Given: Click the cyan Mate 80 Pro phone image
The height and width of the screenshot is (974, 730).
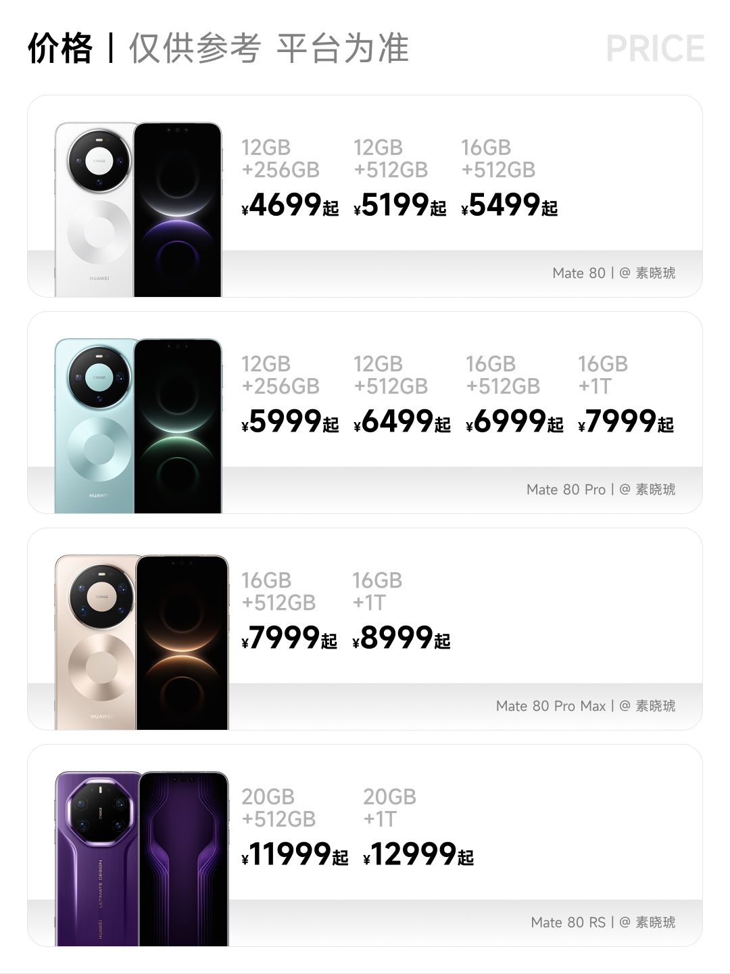Looking at the screenshot, I should point(138,426).
